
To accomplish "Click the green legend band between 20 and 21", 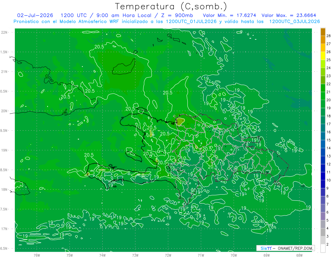I will pyautogui.click(x=323, y=96).
